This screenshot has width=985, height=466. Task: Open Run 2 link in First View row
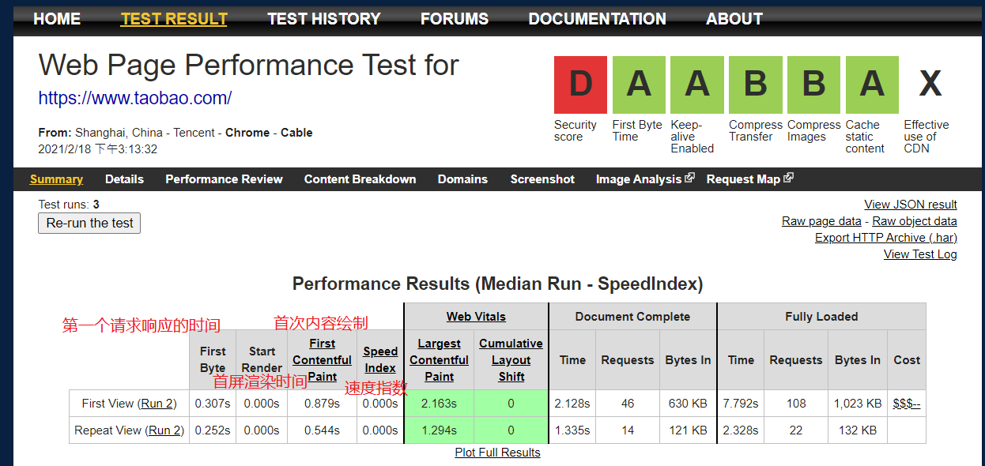(x=157, y=404)
